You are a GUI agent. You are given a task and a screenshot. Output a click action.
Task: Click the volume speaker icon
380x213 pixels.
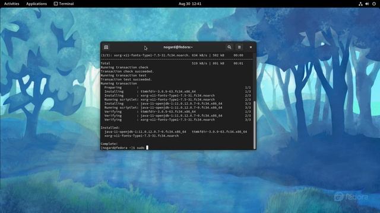[x=367, y=4]
